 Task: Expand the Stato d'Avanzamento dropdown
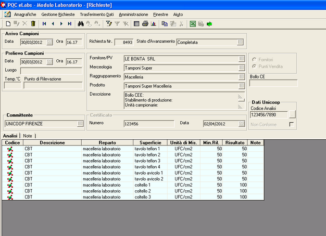tap(240, 42)
